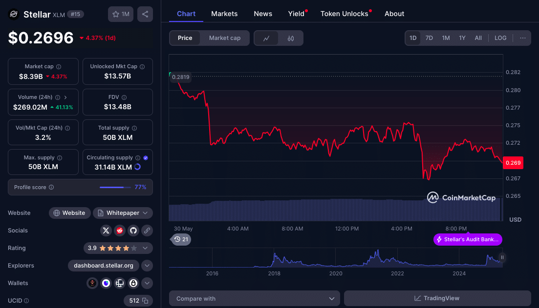
Task: Click the star rating display
Action: point(118,248)
